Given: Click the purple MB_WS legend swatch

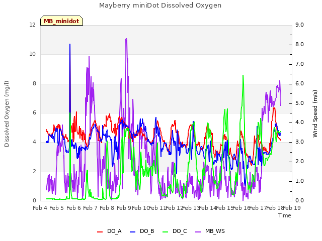Looking at the screenshot, I should pos(198,231).
